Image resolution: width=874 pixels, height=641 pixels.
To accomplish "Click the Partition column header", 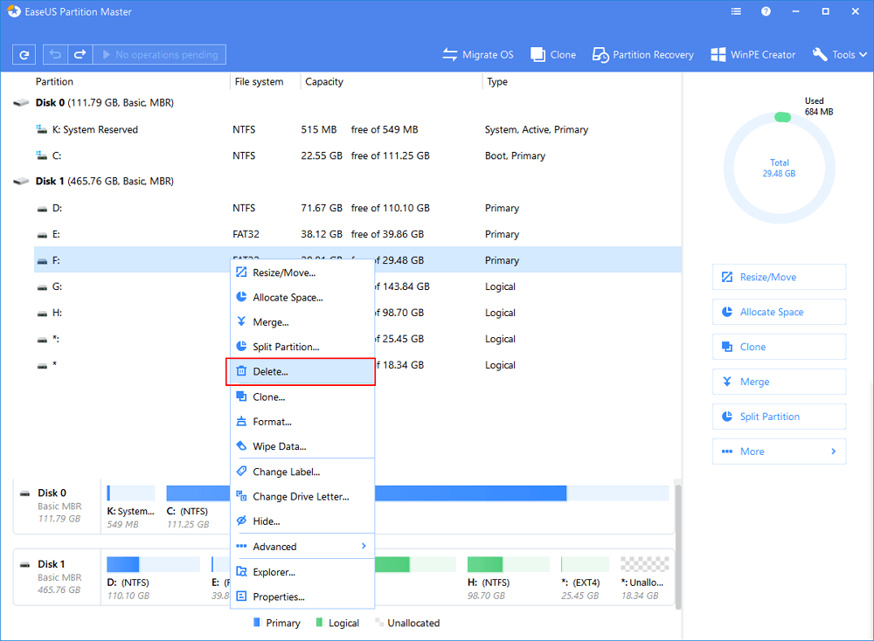I will point(54,81).
